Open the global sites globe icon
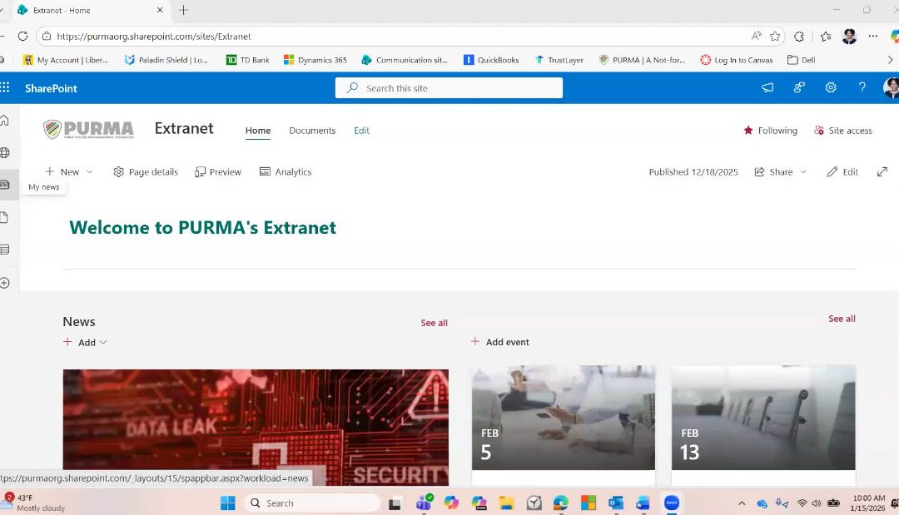The image size is (899, 515). tap(5, 152)
